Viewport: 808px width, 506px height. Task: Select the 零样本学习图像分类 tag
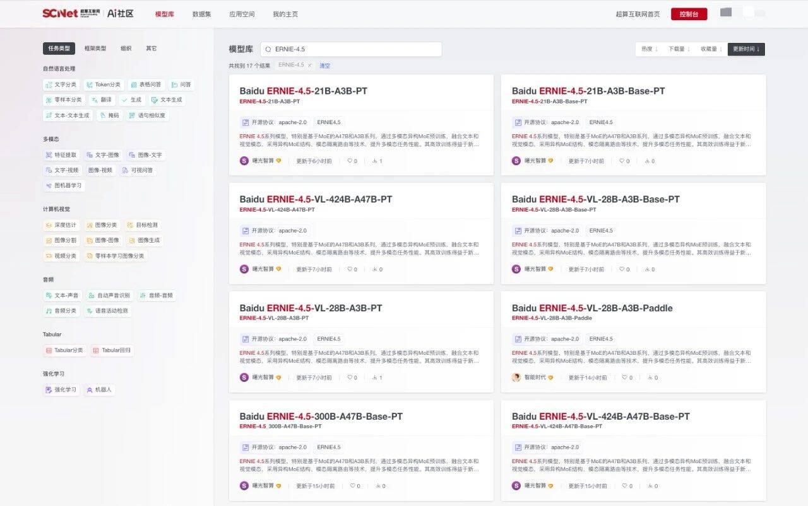(x=115, y=256)
